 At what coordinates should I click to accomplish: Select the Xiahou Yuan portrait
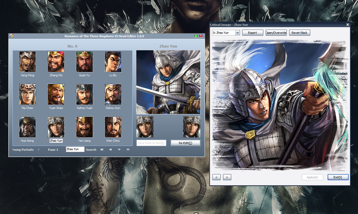[84, 94]
